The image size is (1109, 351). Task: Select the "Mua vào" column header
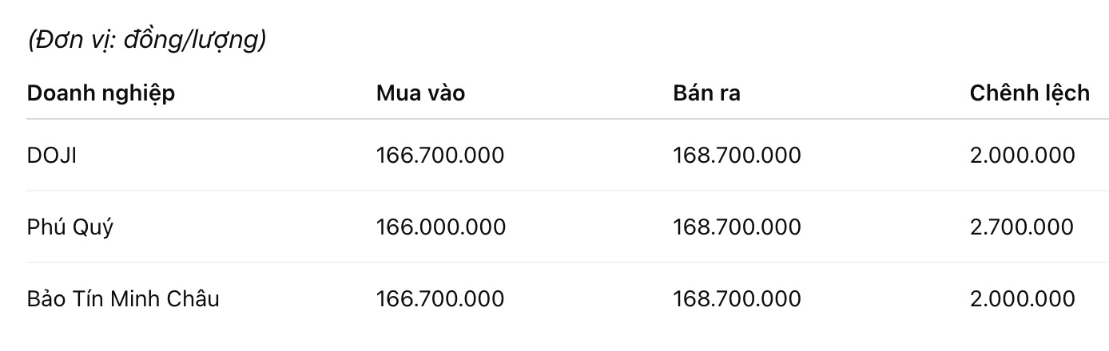(x=420, y=93)
